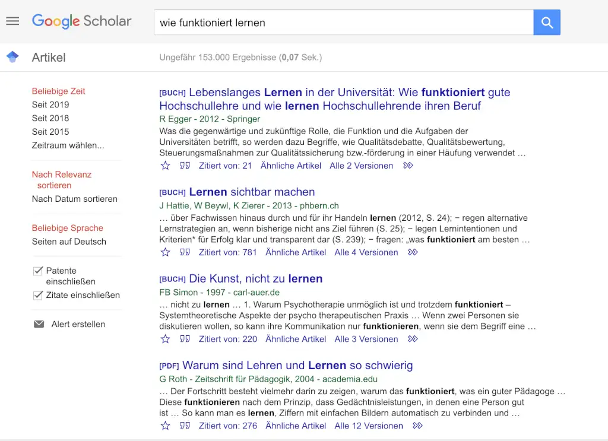Save the first result using its star icon
Image resolution: width=608 pixels, height=441 pixels.
click(164, 166)
